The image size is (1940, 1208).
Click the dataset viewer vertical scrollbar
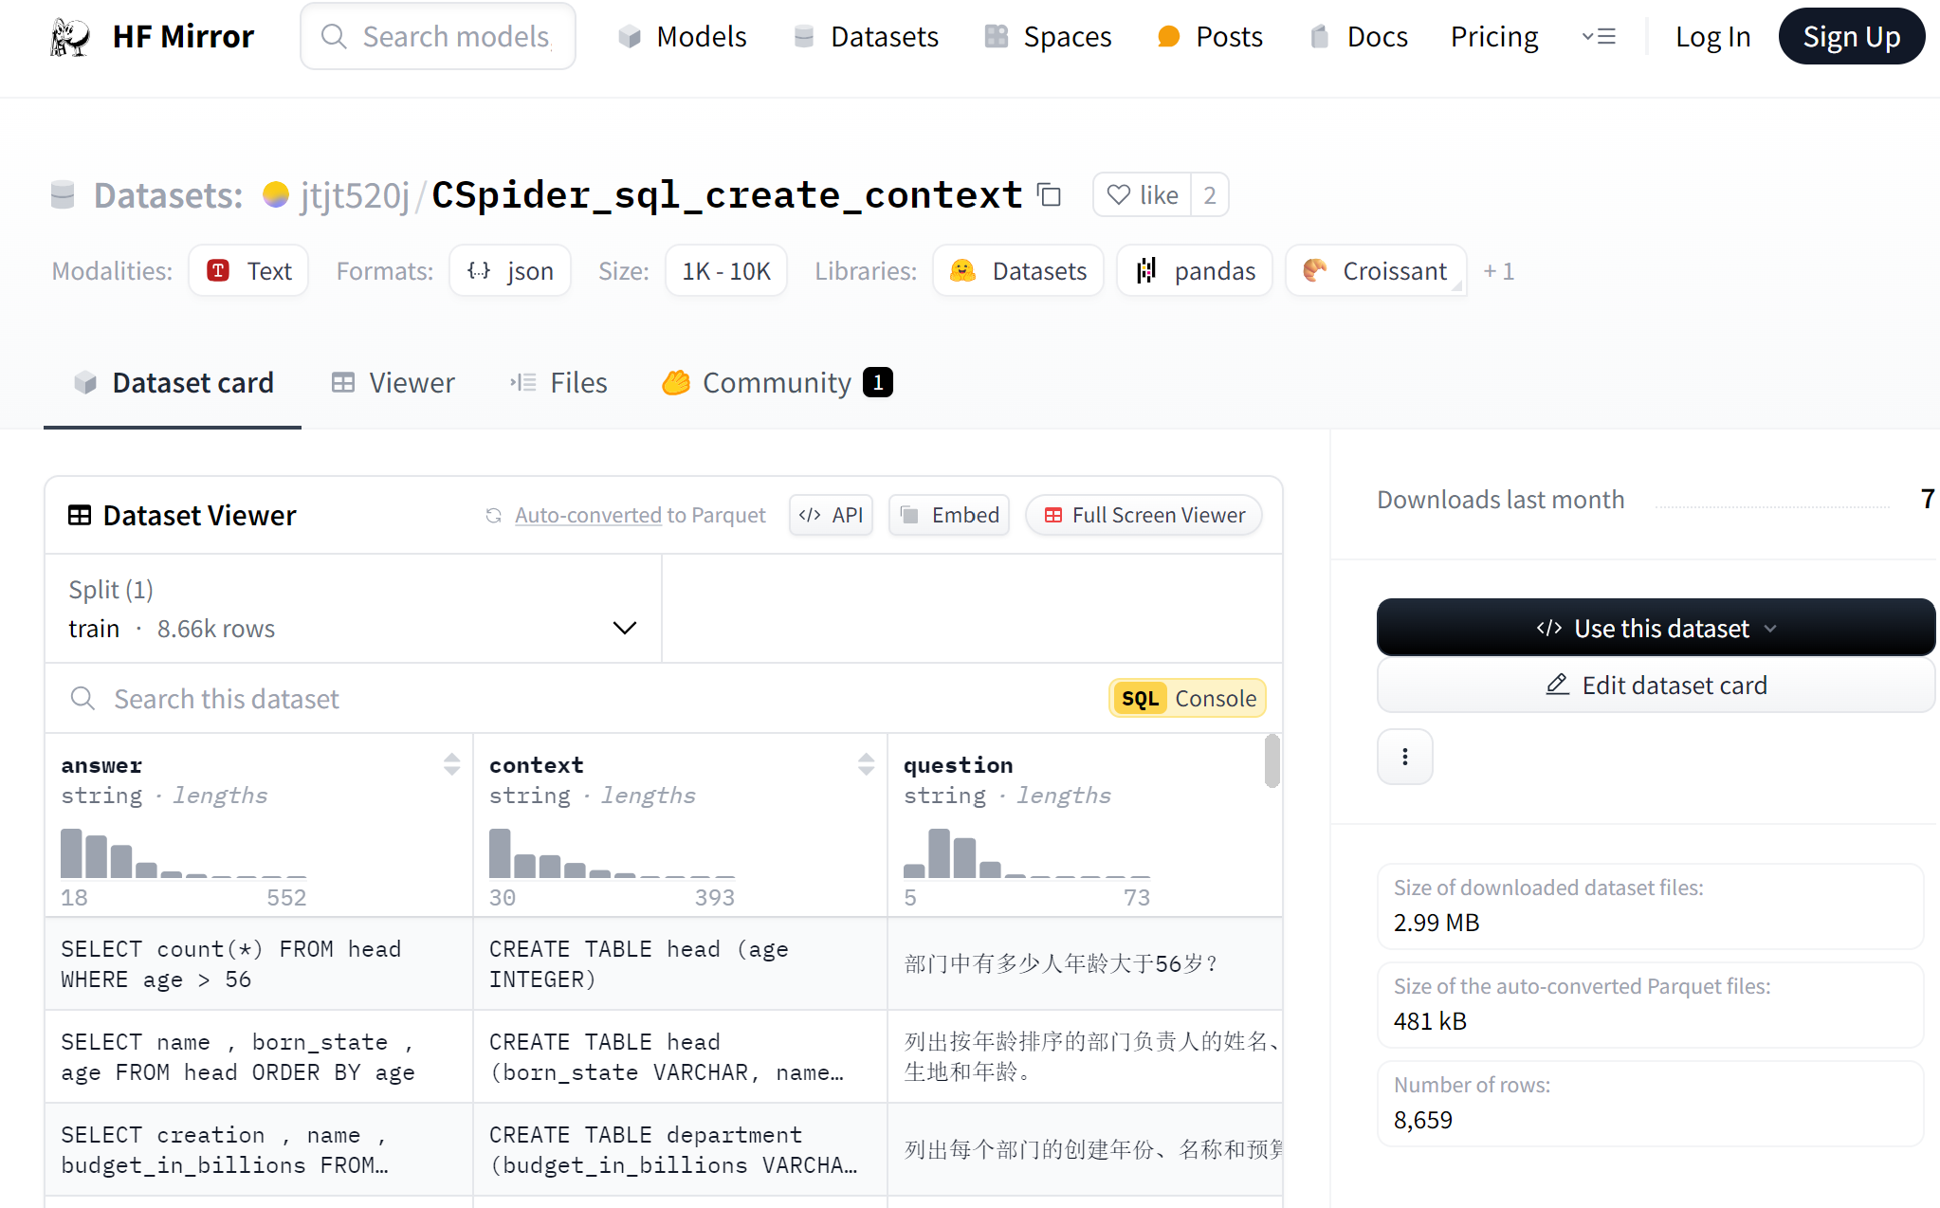(1272, 760)
